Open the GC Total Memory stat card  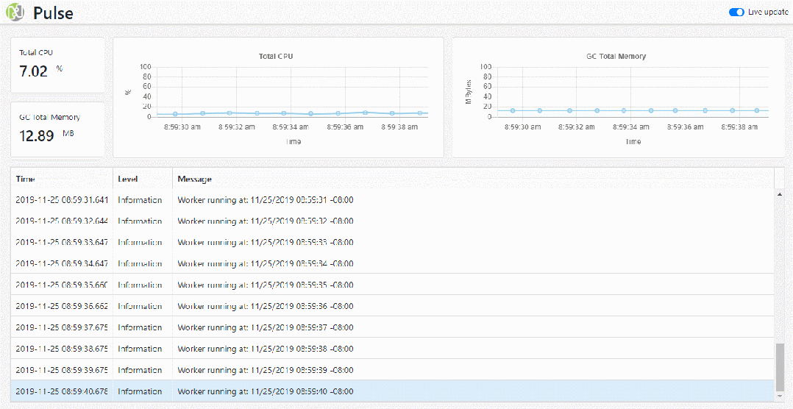click(57, 129)
